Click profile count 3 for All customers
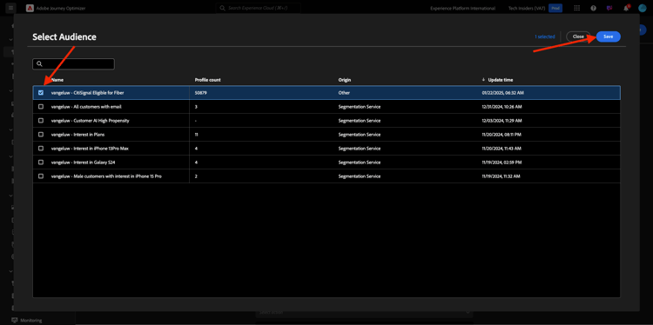 pos(196,107)
